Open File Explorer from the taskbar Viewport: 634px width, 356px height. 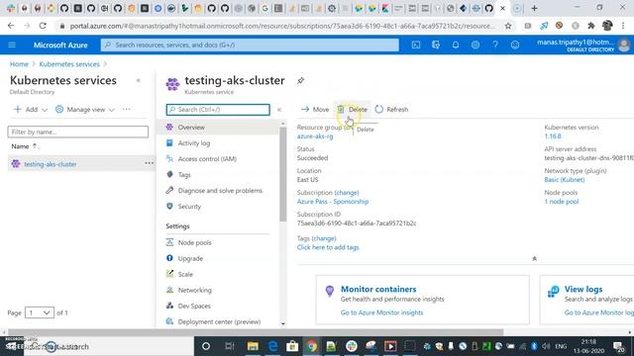coord(253,346)
